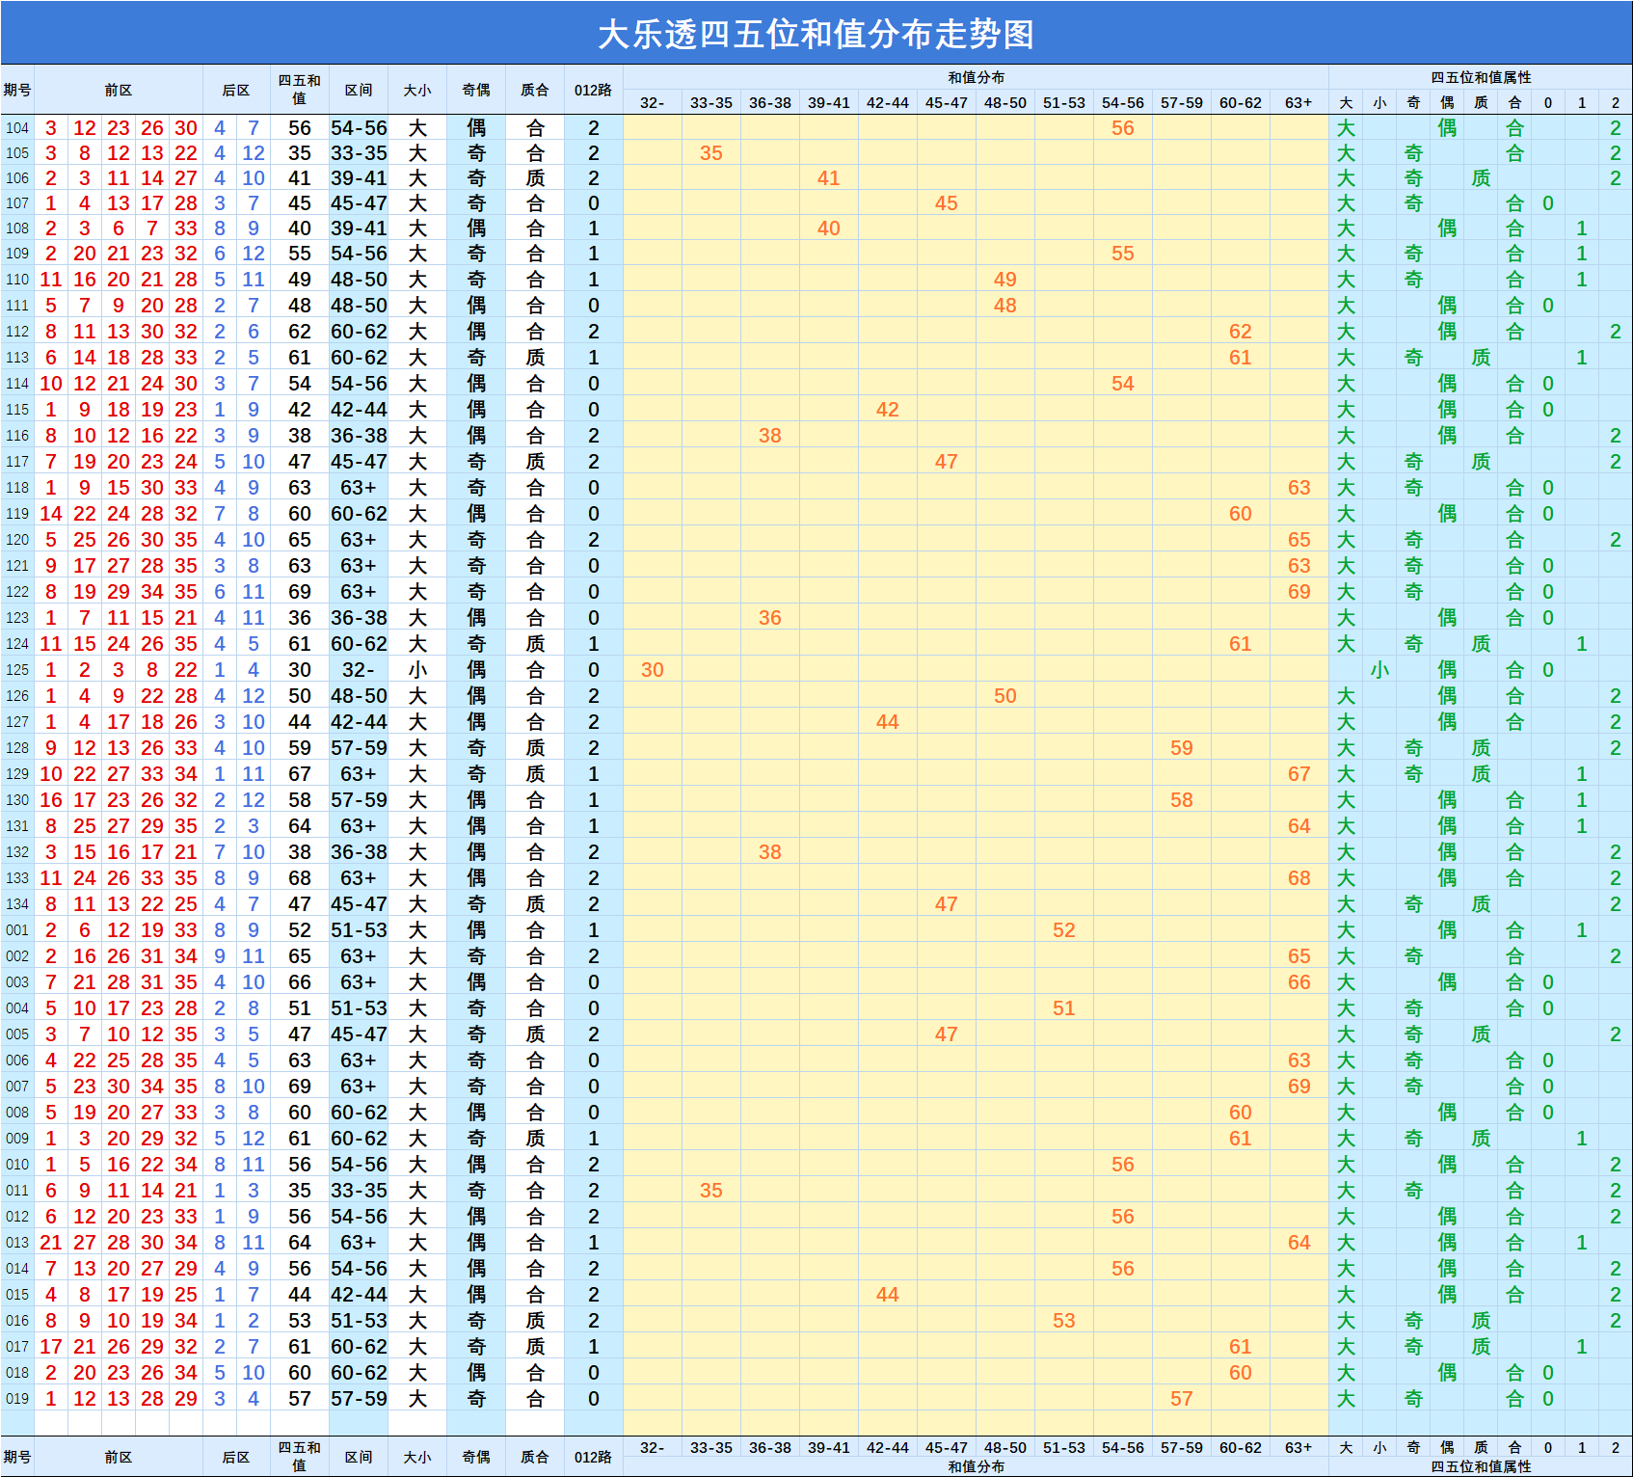Click orange 35 in row 105 distribution
Image resolution: width=1633 pixels, height=1477 pixels.
(x=711, y=152)
